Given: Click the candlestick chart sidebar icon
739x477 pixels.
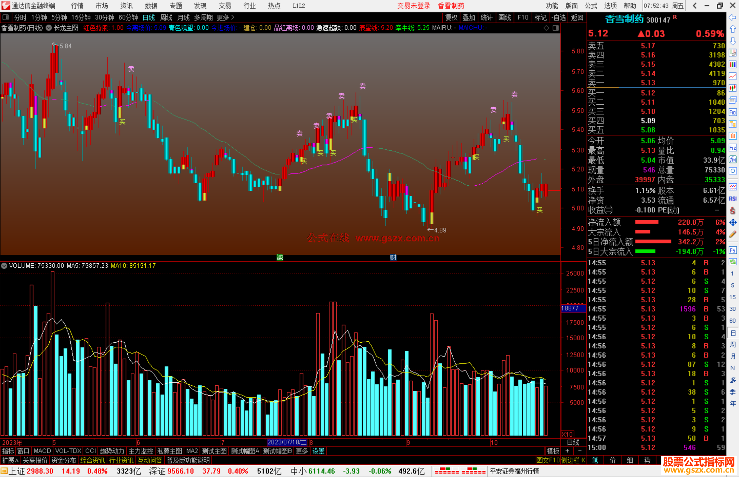Looking at the screenshot, I should click(732, 88).
